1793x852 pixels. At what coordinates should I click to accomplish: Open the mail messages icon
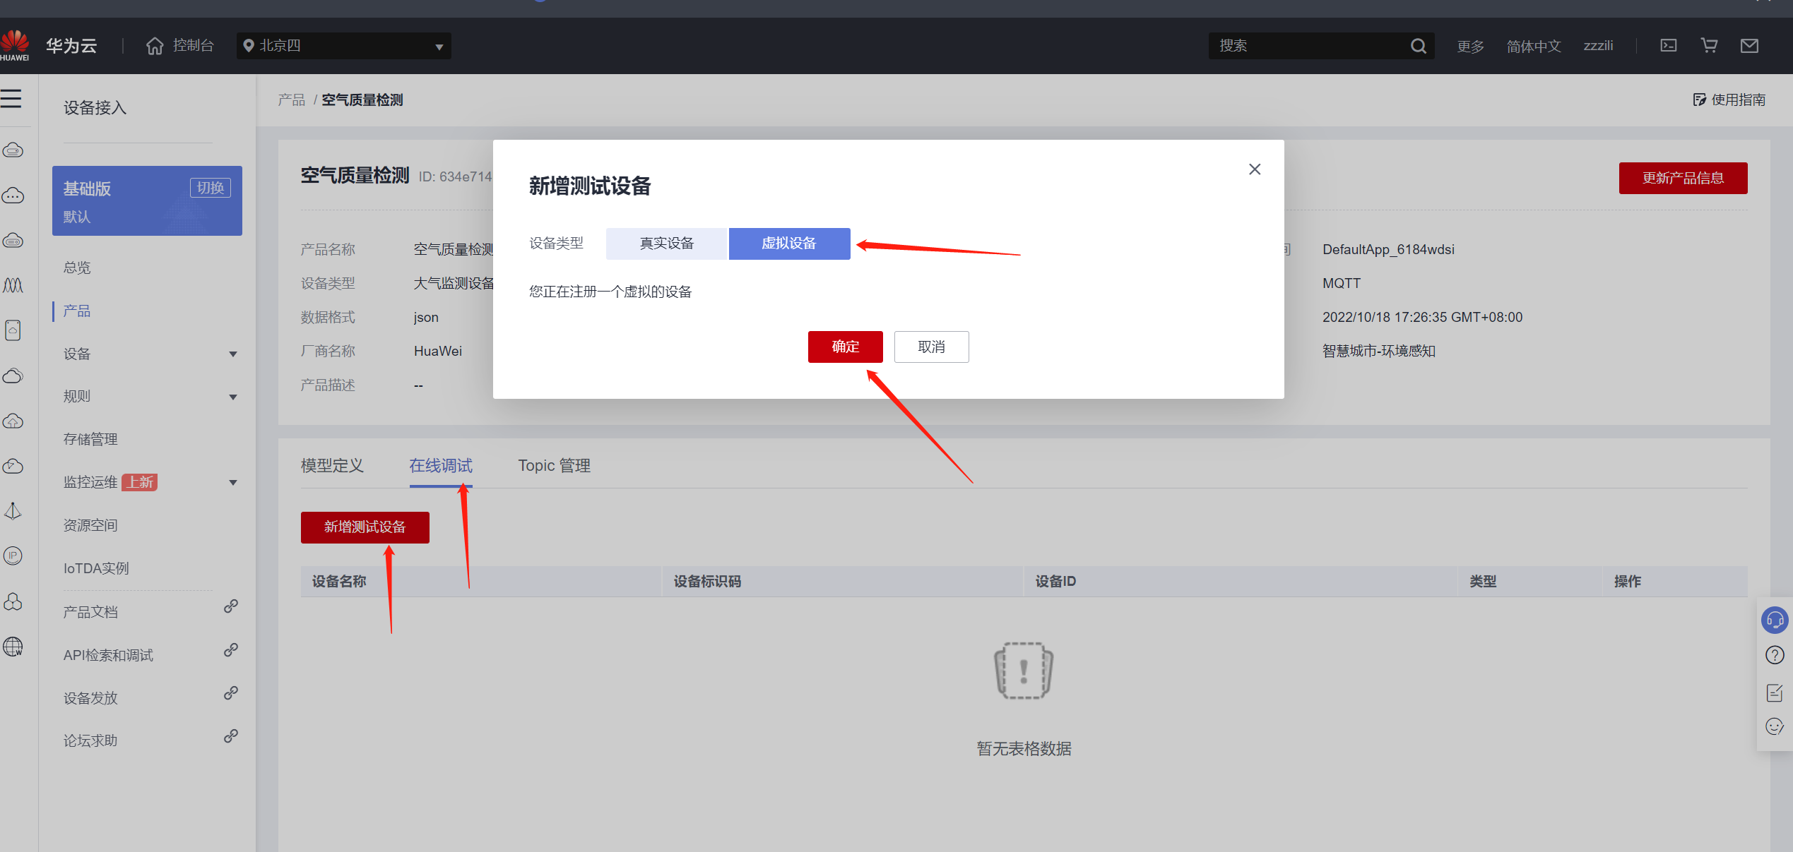click(1749, 46)
